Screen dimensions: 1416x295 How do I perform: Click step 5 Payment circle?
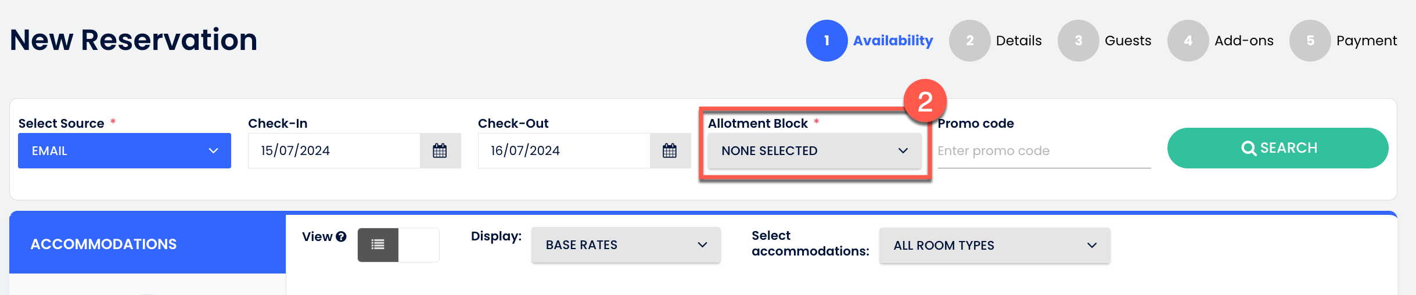(x=1310, y=41)
